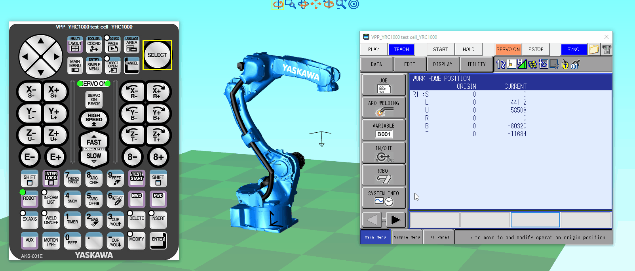635x271 pixels.
Task: Open the EDIT menu
Action: point(410,64)
